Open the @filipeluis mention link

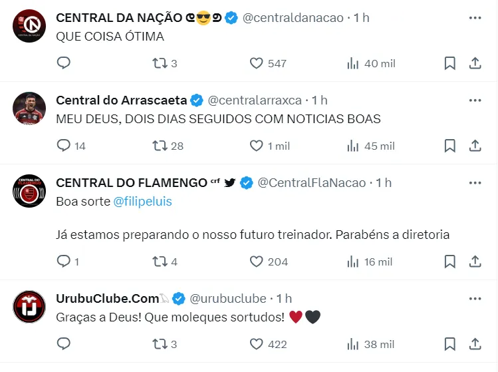tap(143, 202)
